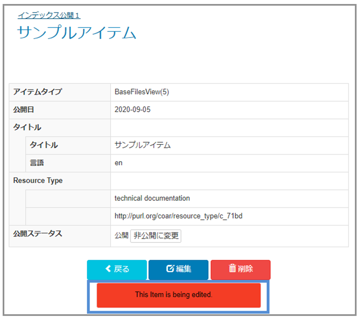Select the 言語 sub-row label
This screenshot has width=361, height=320.
tap(37, 163)
